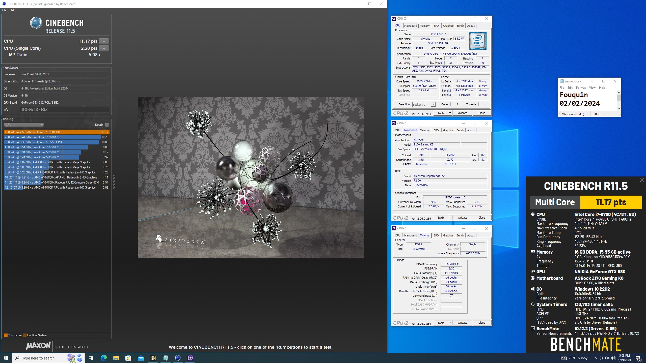The width and height of the screenshot is (646, 363).
Task: Open Cinebench taskbar icon
Action: click(178, 358)
